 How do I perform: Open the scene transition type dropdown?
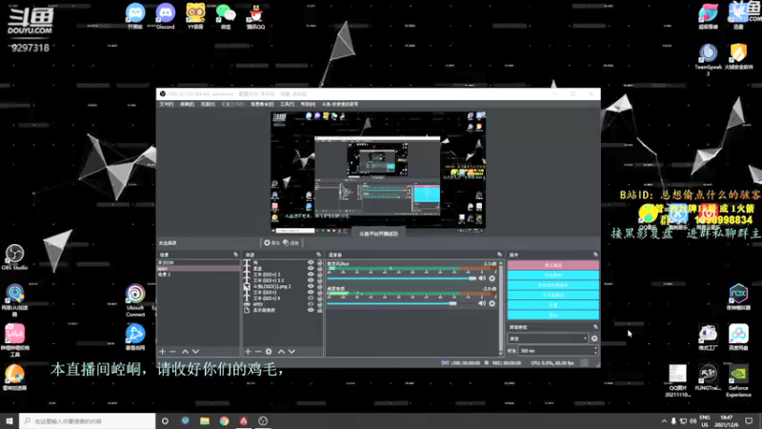coord(548,338)
